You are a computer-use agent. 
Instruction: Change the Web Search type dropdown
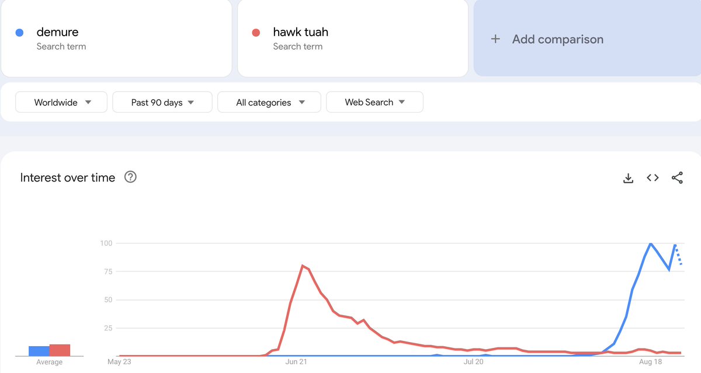[374, 102]
